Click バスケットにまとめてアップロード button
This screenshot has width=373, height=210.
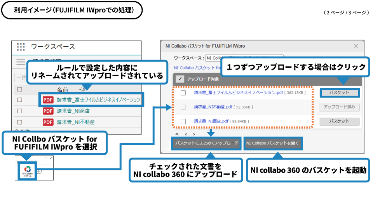pos(206,143)
